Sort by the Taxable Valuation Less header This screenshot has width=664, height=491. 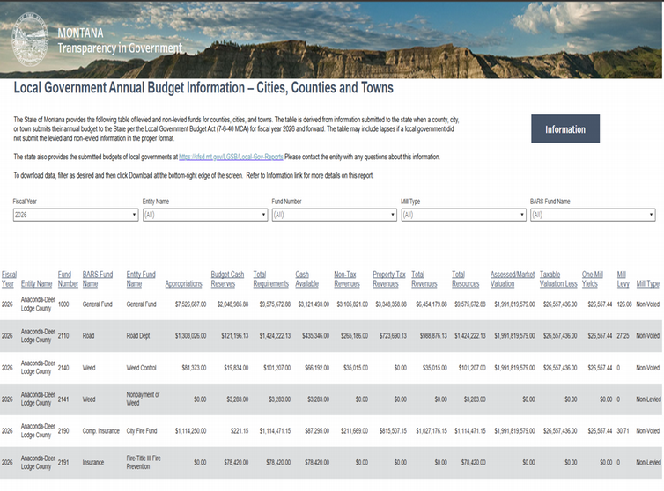coord(558,279)
